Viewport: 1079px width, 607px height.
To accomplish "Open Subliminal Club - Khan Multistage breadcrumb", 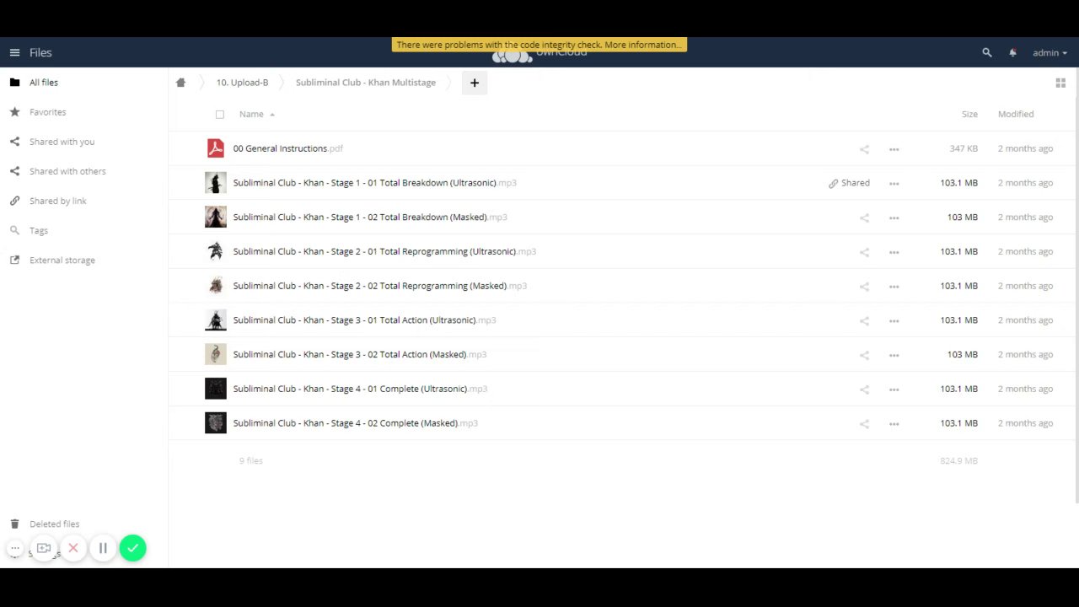I will tap(366, 83).
